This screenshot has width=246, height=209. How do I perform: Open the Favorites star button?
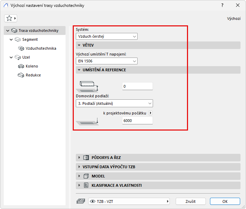(x=11, y=19)
